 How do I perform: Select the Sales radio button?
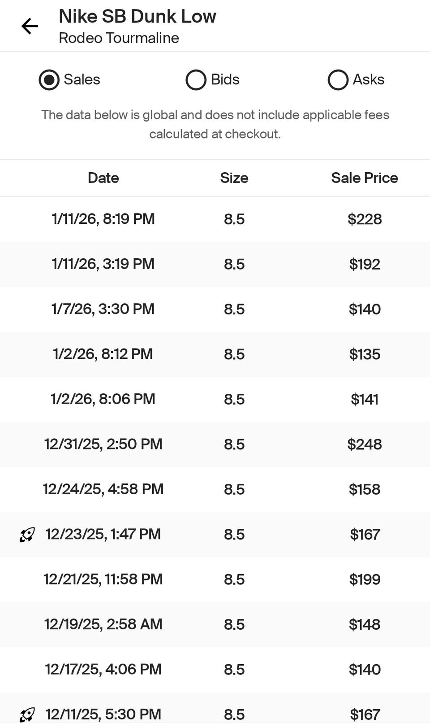[x=49, y=80]
